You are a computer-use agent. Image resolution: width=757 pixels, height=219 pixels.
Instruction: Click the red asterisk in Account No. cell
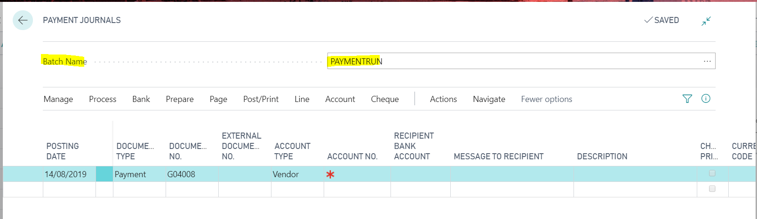point(330,174)
